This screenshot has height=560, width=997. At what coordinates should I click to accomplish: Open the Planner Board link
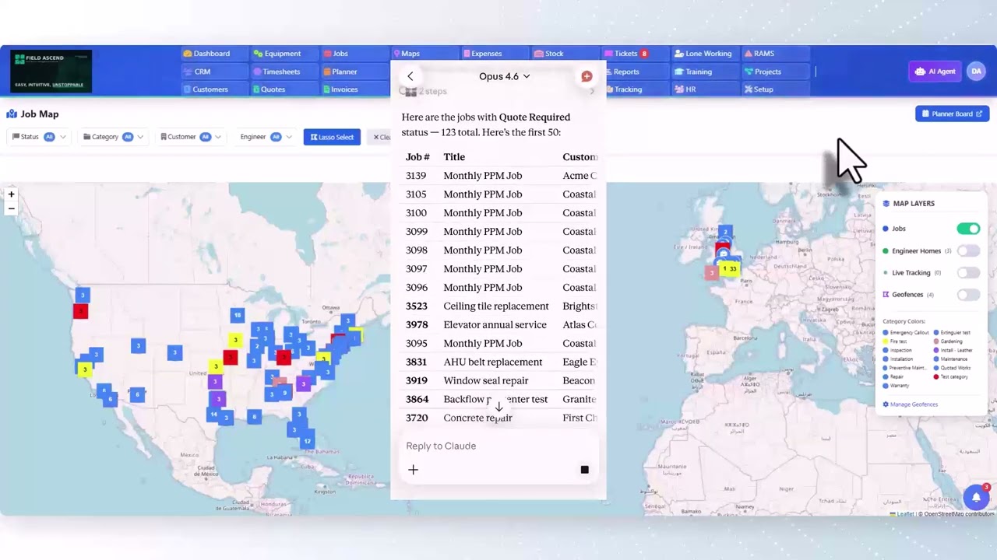click(952, 114)
